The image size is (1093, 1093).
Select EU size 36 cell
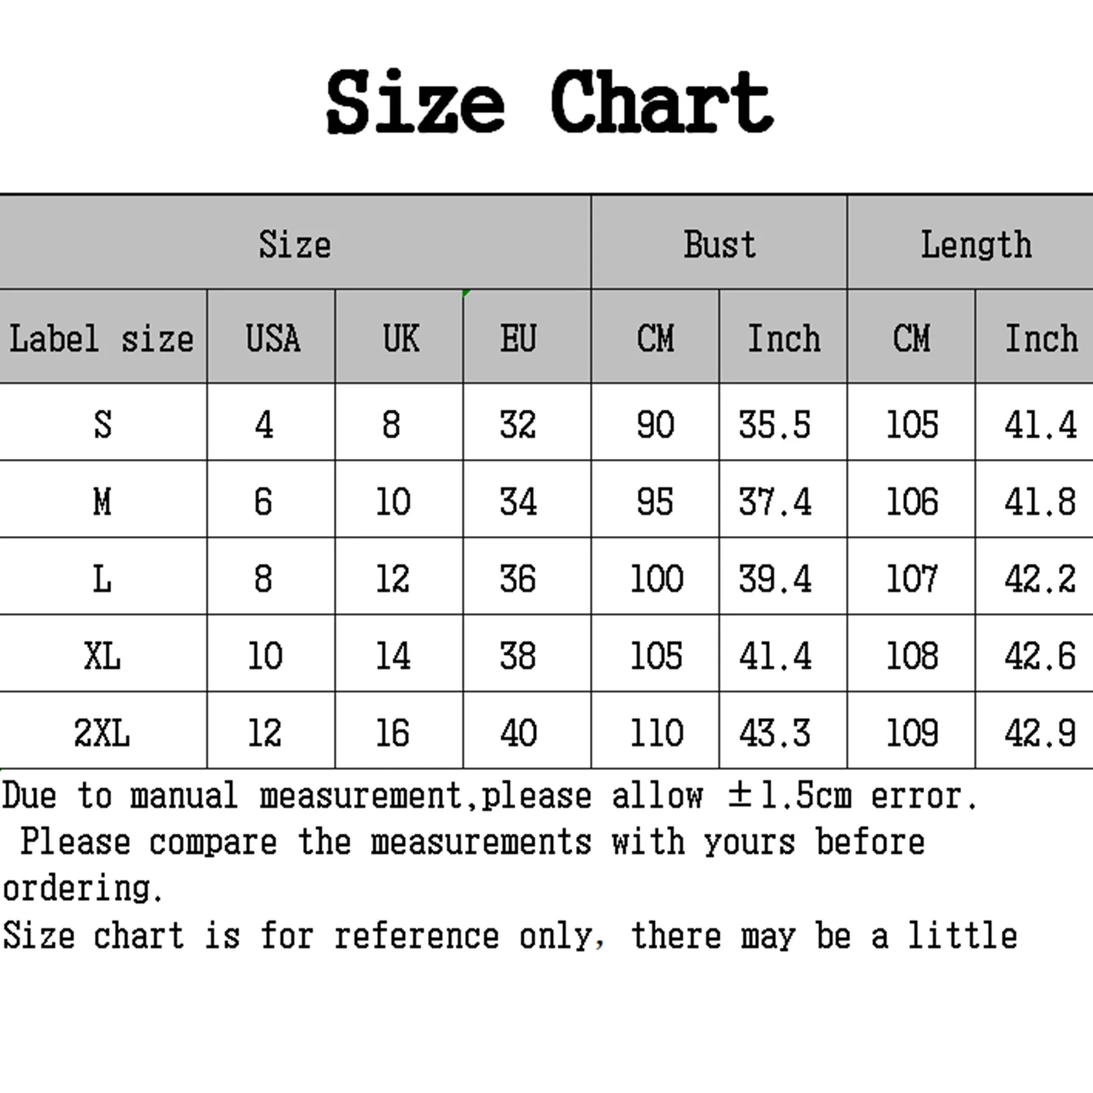[x=518, y=578]
